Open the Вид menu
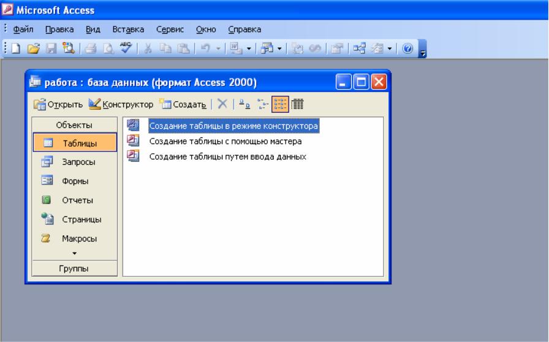The image size is (549, 342). pyautogui.click(x=93, y=29)
